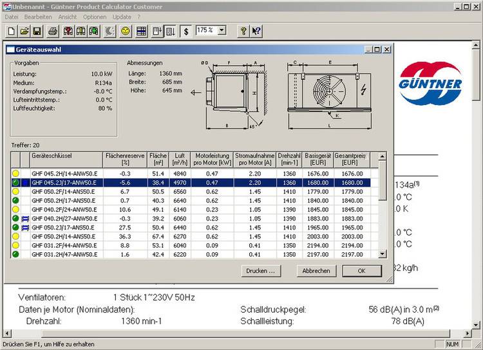Click the results table scrollbar down arrow
The width and height of the screenshot is (483, 350).
pos(382,254)
